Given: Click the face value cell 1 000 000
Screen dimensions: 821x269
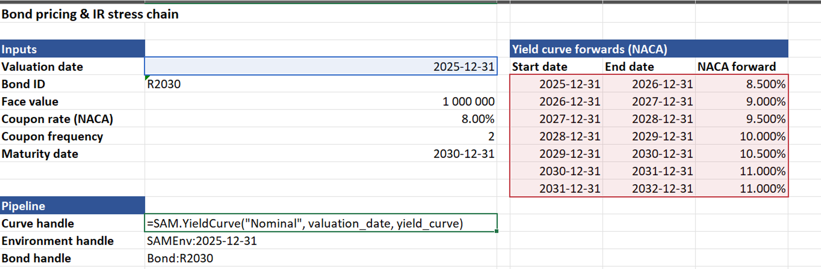Looking at the screenshot, I should pos(321,101).
